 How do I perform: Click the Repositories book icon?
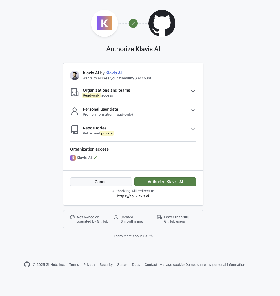click(74, 130)
